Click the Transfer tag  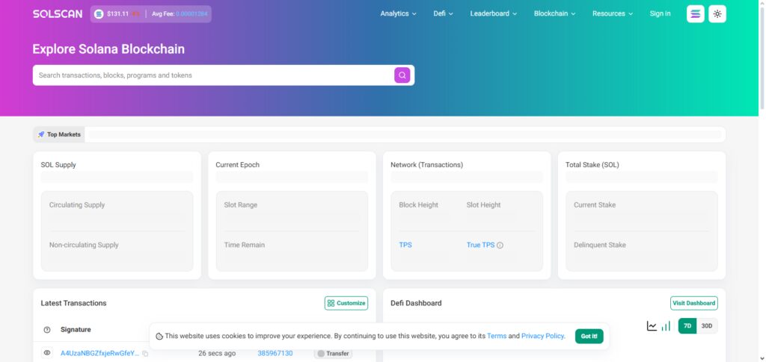tap(333, 353)
